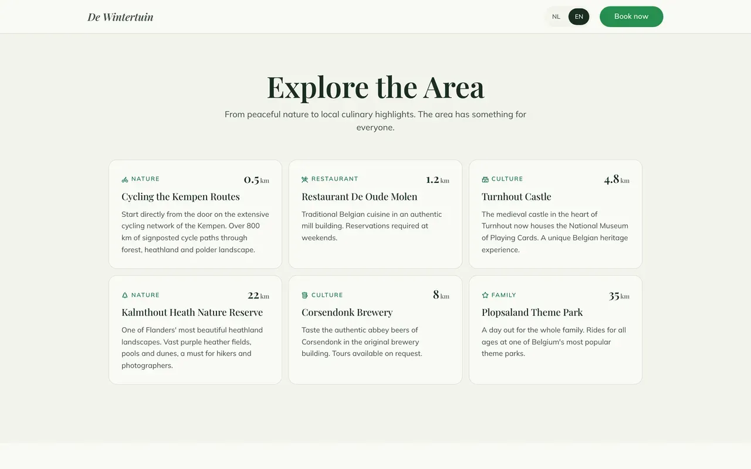Click the De Wintertuin logo
This screenshot has height=469, width=751.
point(120,17)
